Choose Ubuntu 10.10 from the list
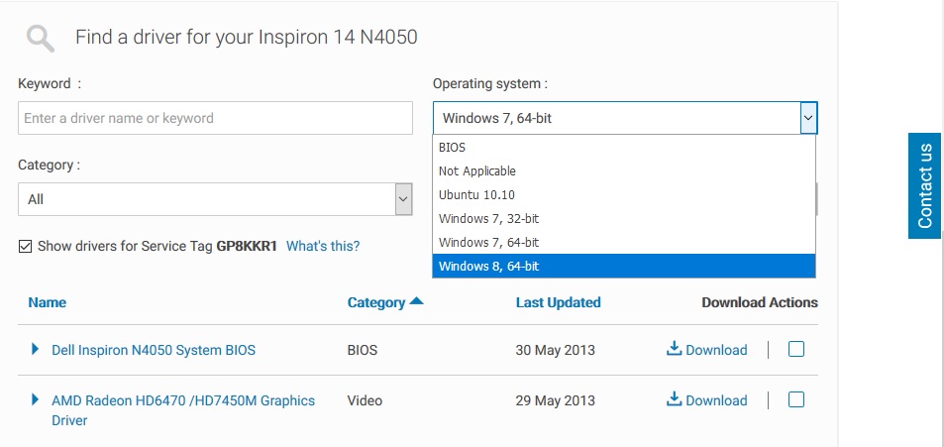 coord(624,194)
